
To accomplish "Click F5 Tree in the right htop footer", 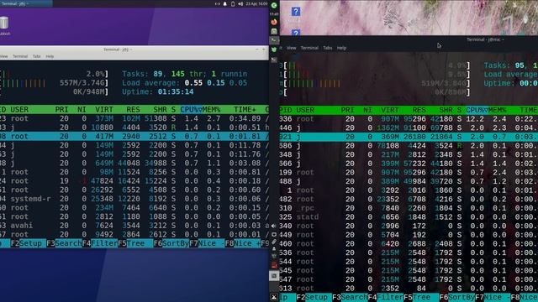I will coord(421,297).
